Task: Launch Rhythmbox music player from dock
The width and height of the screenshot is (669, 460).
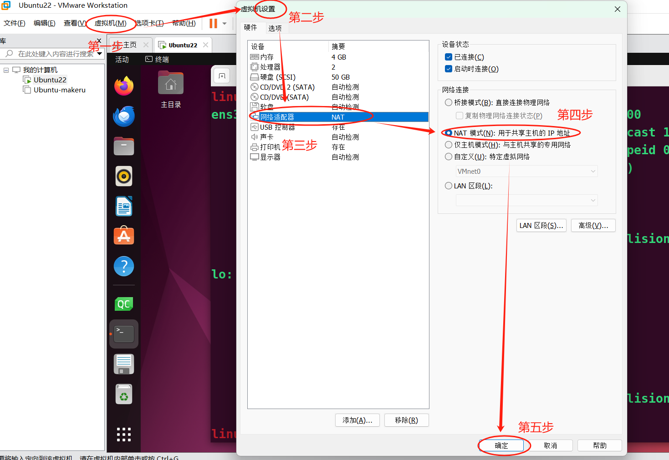Action: click(x=124, y=176)
